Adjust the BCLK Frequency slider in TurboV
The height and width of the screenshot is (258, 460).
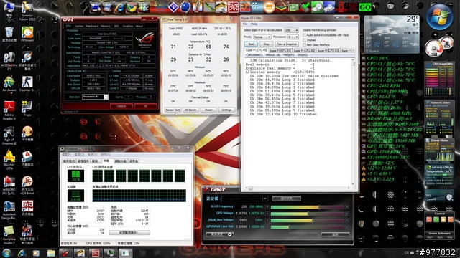tap(307, 207)
